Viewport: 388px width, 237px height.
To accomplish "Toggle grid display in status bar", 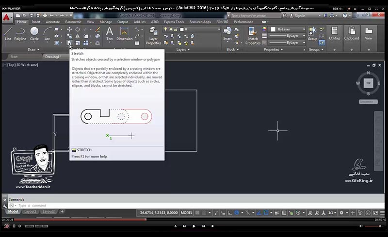I will (x=197, y=213).
